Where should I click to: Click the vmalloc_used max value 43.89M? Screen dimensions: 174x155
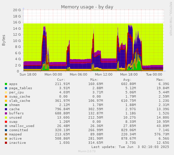pyautogui.click(x=163, y=126)
